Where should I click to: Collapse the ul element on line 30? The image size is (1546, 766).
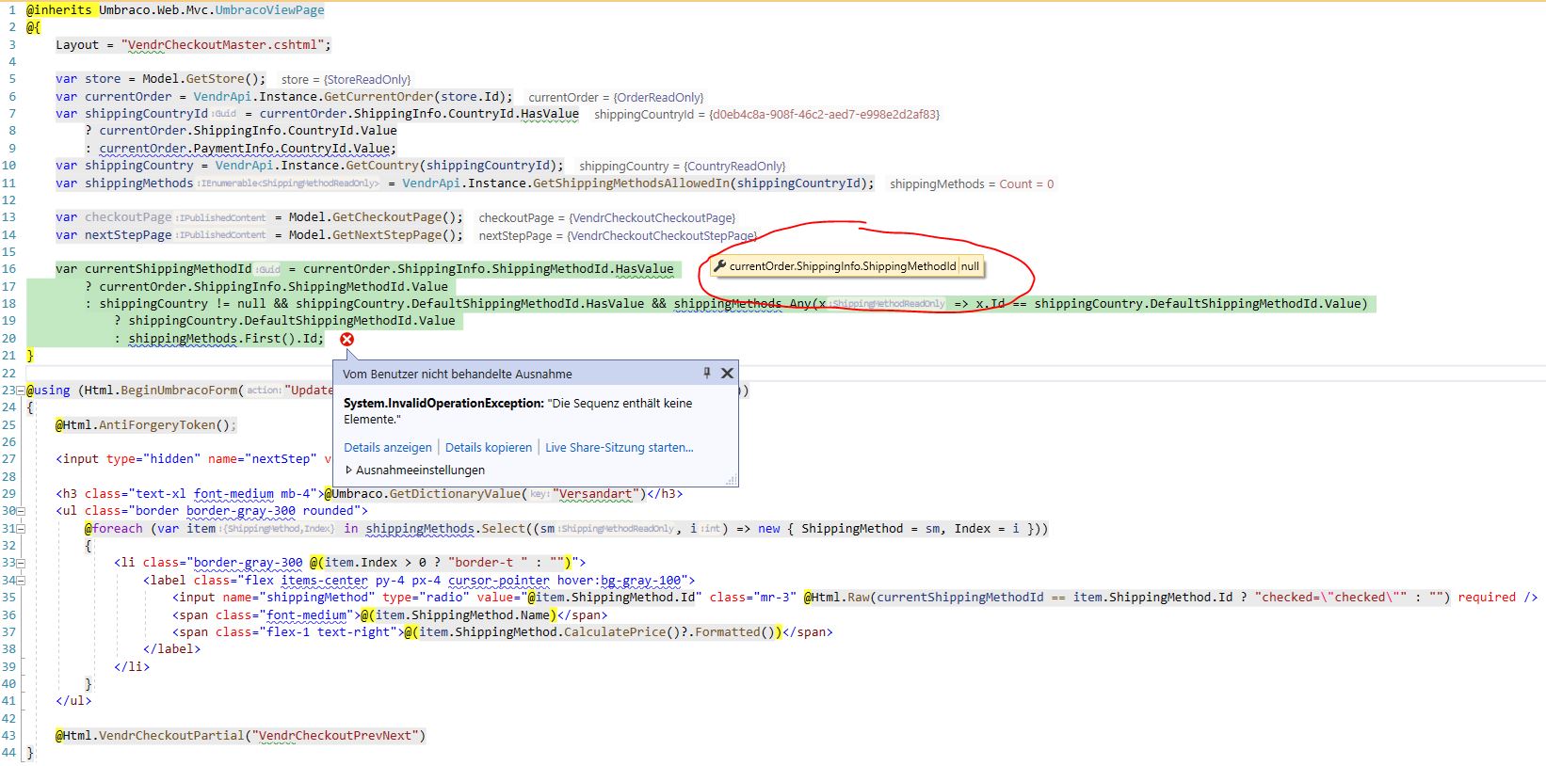(x=21, y=511)
